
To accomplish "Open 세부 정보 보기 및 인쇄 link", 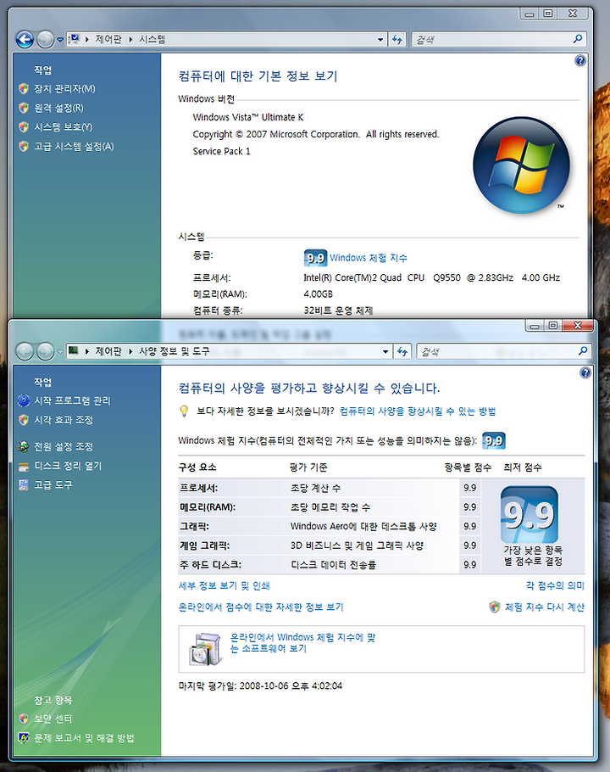I will pos(225,586).
